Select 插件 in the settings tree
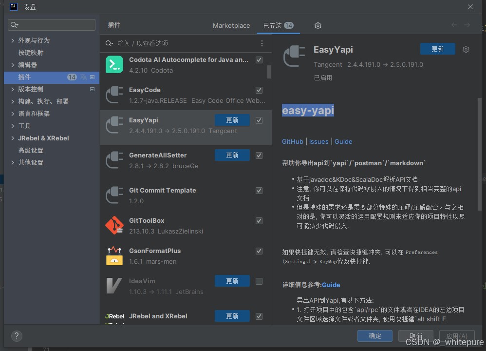 (52, 77)
